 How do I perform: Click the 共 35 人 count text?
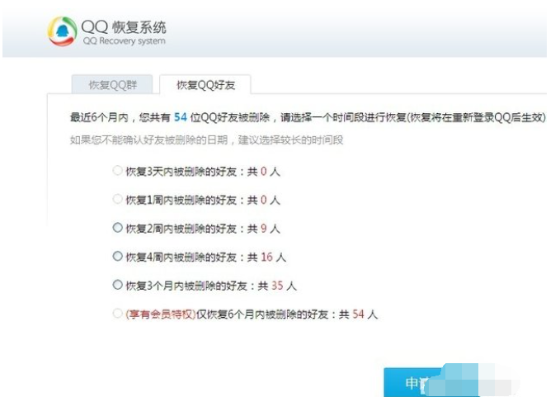click(277, 286)
